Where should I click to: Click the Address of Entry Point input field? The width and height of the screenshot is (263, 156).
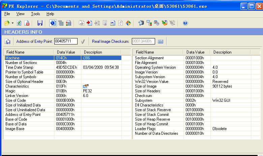[66, 41]
